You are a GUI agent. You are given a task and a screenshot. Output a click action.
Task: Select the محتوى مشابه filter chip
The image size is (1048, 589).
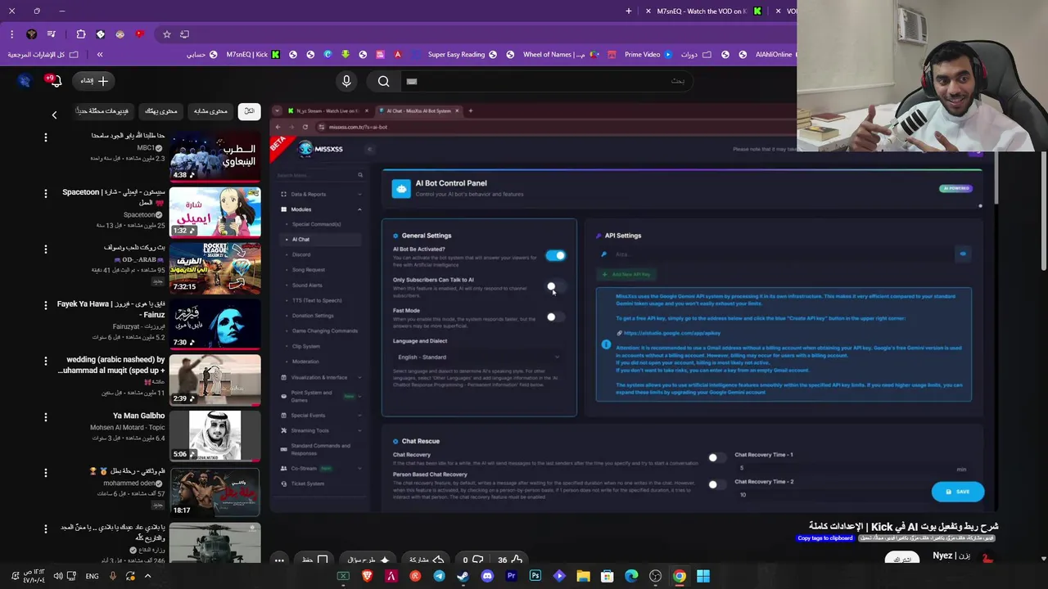[210, 111]
